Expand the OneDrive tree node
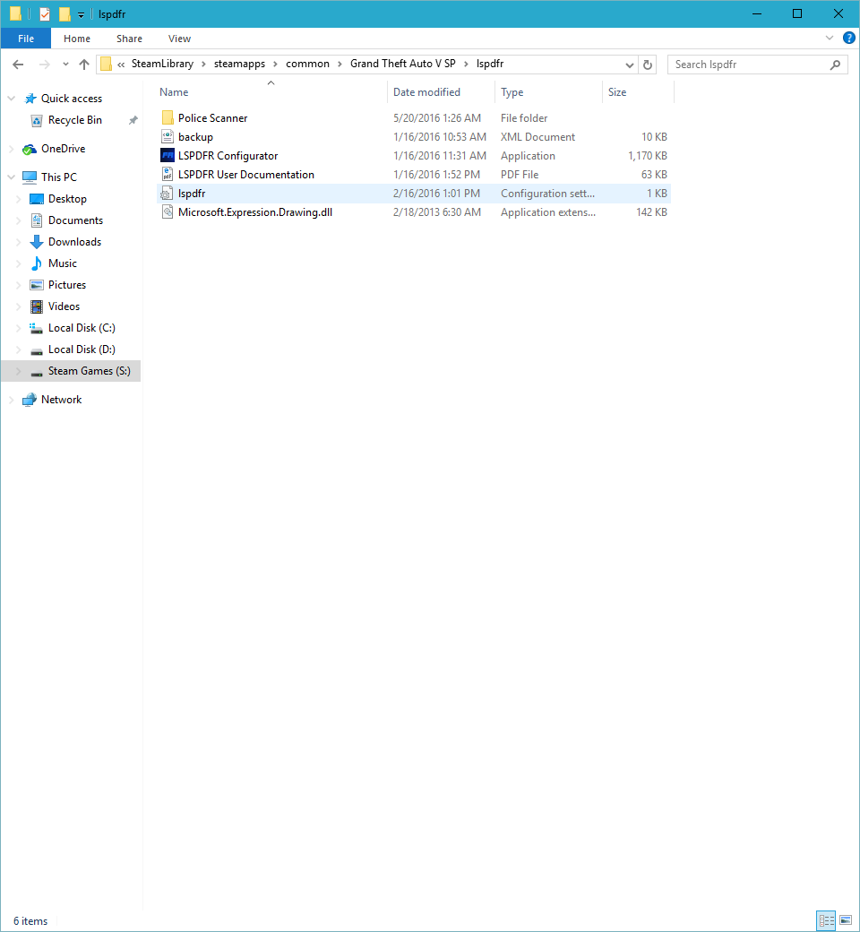Viewport: 860px width, 932px height. [11, 149]
